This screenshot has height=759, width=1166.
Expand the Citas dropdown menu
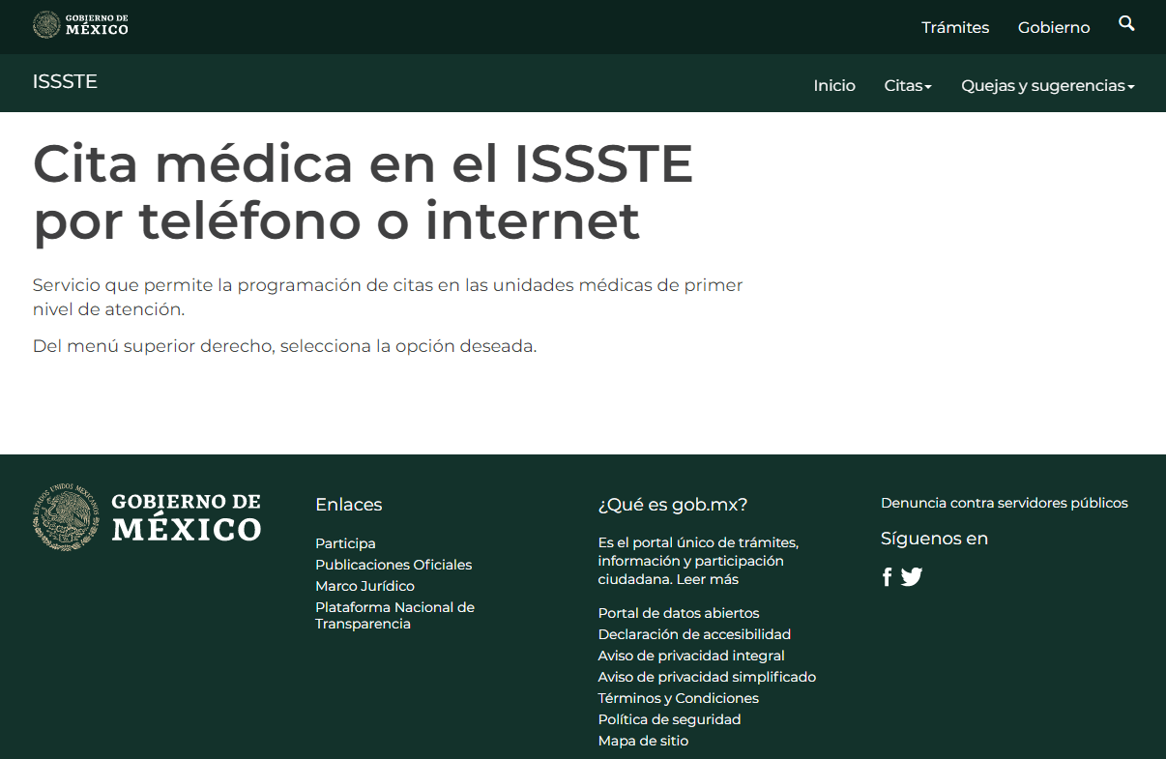point(908,86)
